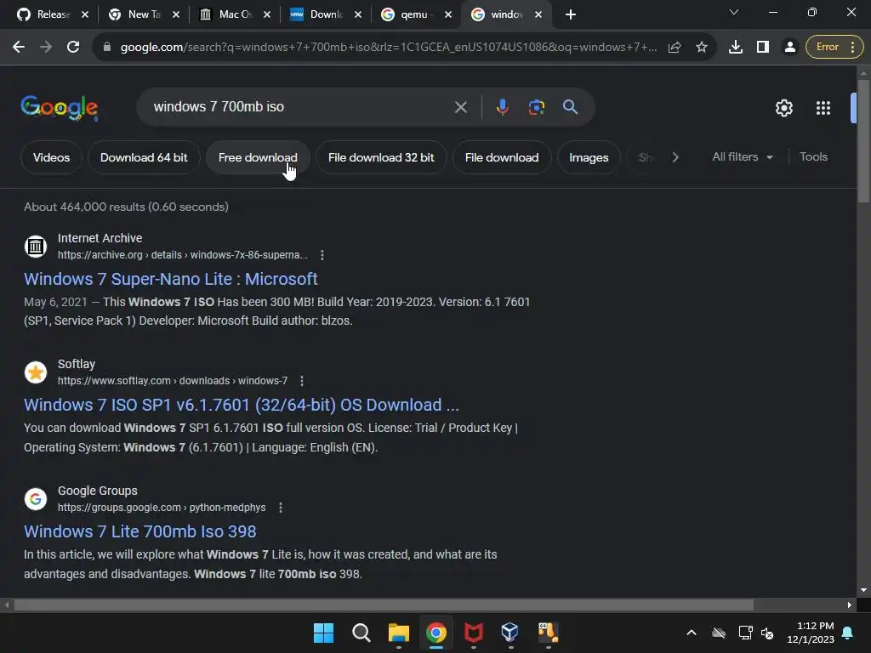Image resolution: width=871 pixels, height=653 pixels.
Task: Close the qemu search tab
Action: pyautogui.click(x=448, y=15)
